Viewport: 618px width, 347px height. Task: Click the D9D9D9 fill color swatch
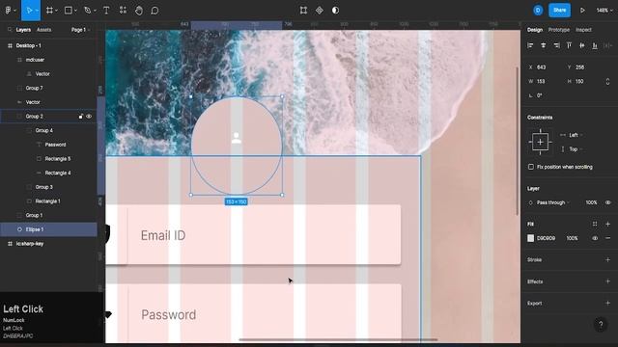[530, 238]
